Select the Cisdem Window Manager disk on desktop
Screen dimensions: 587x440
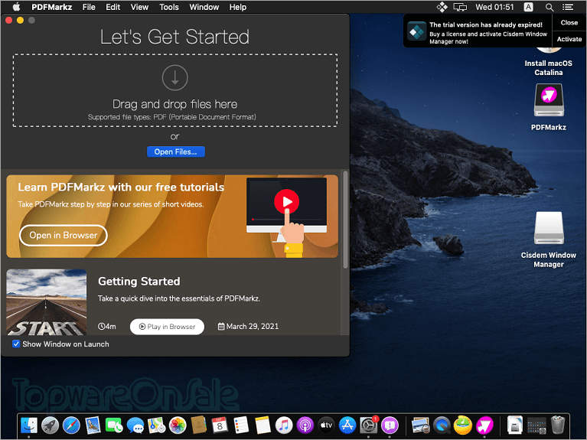point(549,228)
